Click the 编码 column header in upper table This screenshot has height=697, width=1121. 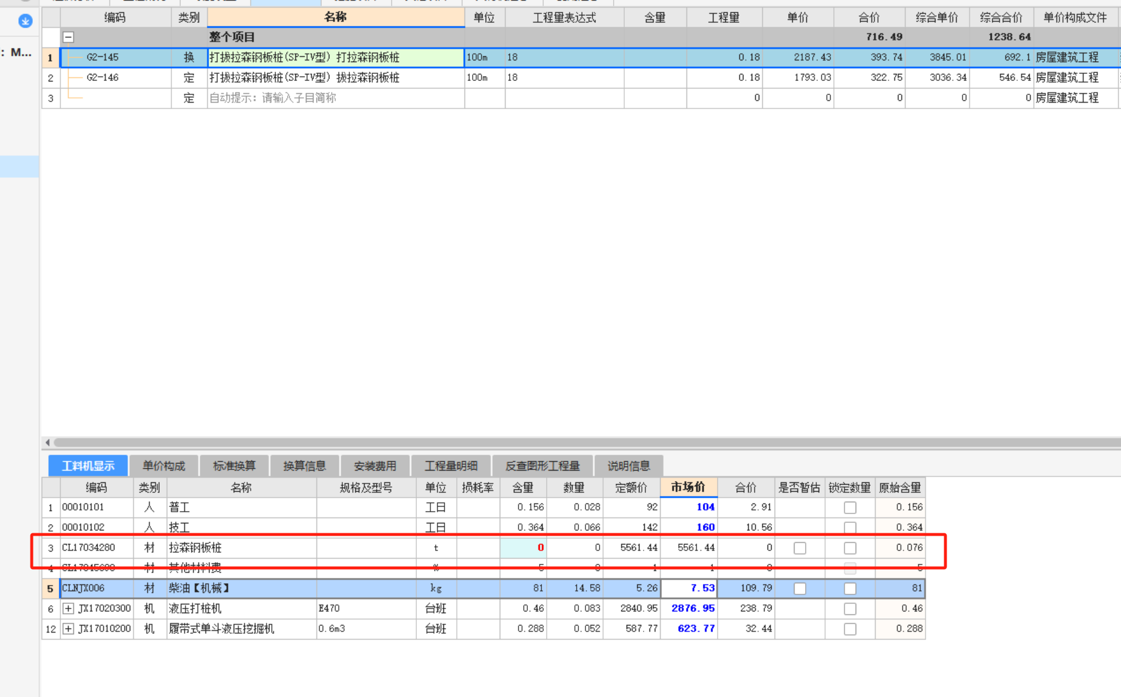(115, 18)
